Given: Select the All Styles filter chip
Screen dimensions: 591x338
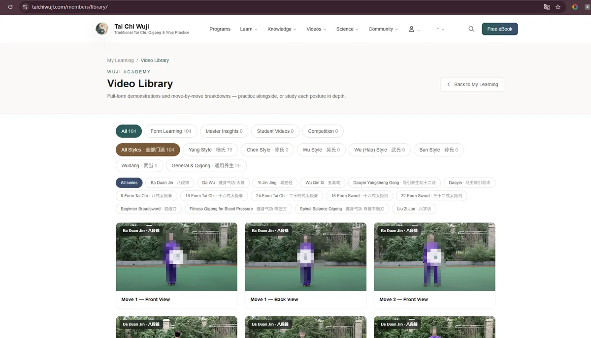Looking at the screenshot, I should [x=148, y=150].
